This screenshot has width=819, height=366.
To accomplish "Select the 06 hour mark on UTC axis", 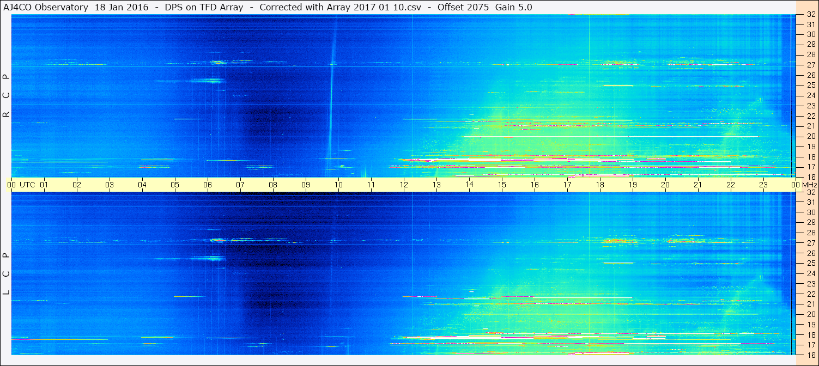I will 208,185.
